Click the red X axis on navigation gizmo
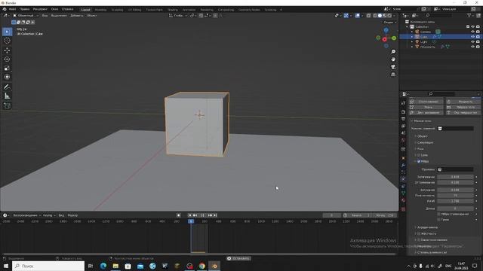 pos(384,39)
